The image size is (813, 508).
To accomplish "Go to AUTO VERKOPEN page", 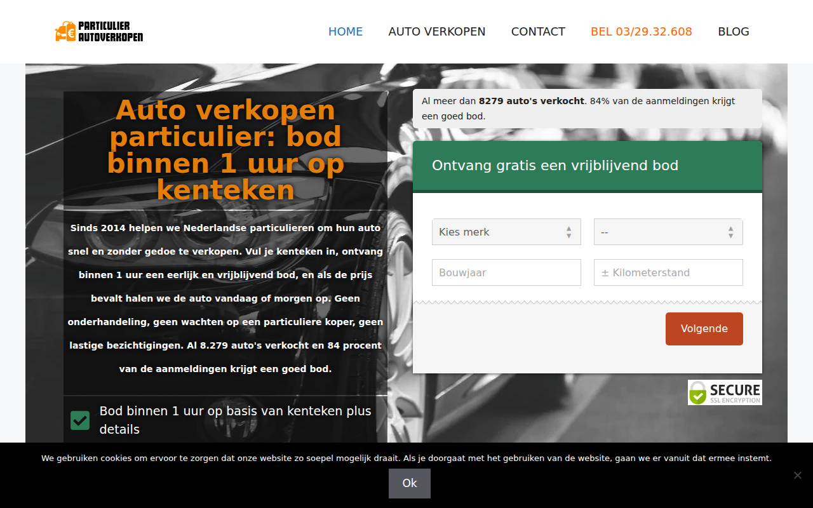I will (437, 32).
